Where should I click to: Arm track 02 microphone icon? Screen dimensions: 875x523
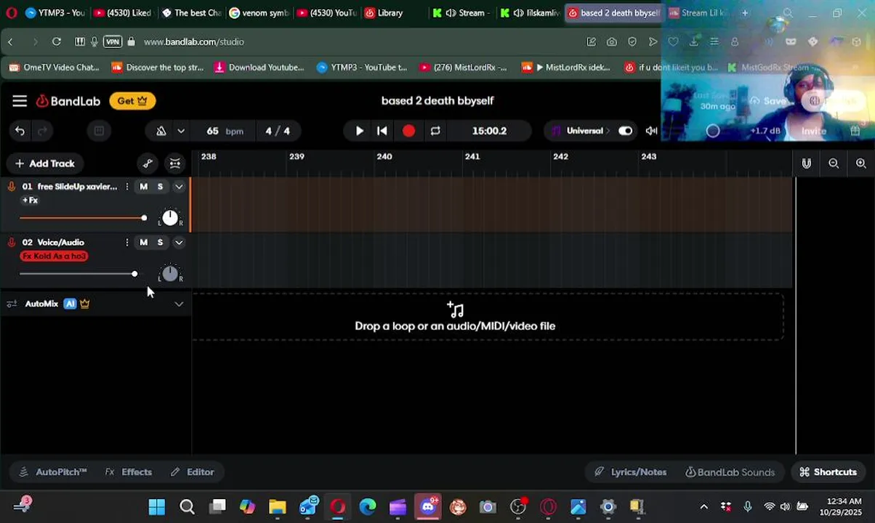12,243
